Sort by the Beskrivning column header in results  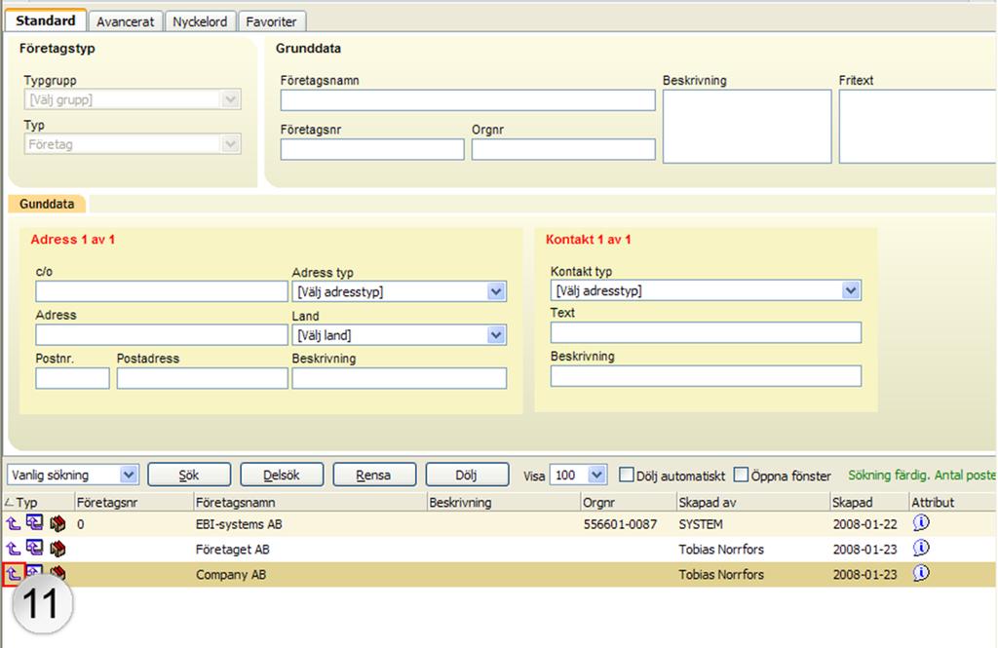point(504,502)
